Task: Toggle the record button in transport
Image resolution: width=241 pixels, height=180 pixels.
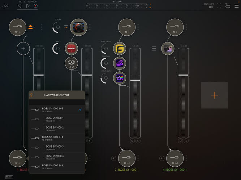Action: [x=35, y=6]
